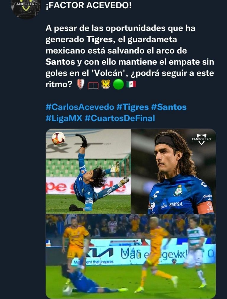The image size is (227, 299).
Task: Click the goal net emoji
Action: pyautogui.click(x=93, y=85)
